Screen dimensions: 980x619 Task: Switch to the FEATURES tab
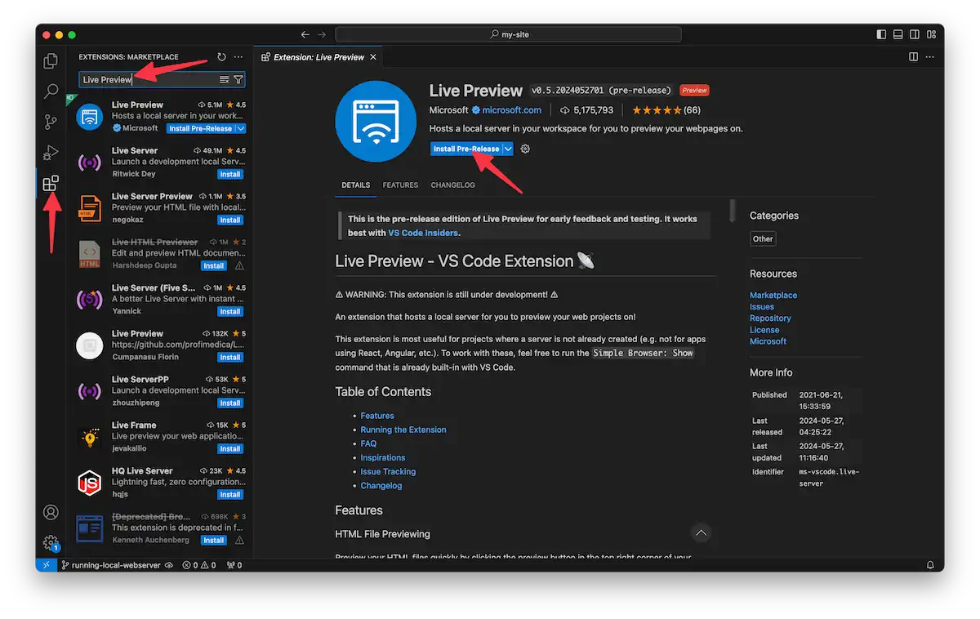(x=400, y=185)
